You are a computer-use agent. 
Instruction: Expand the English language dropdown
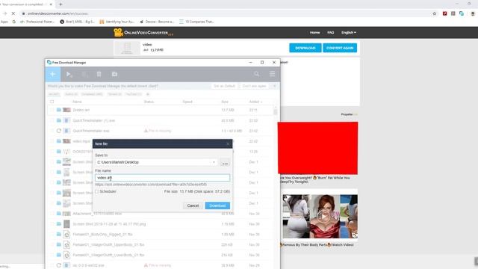349,32
